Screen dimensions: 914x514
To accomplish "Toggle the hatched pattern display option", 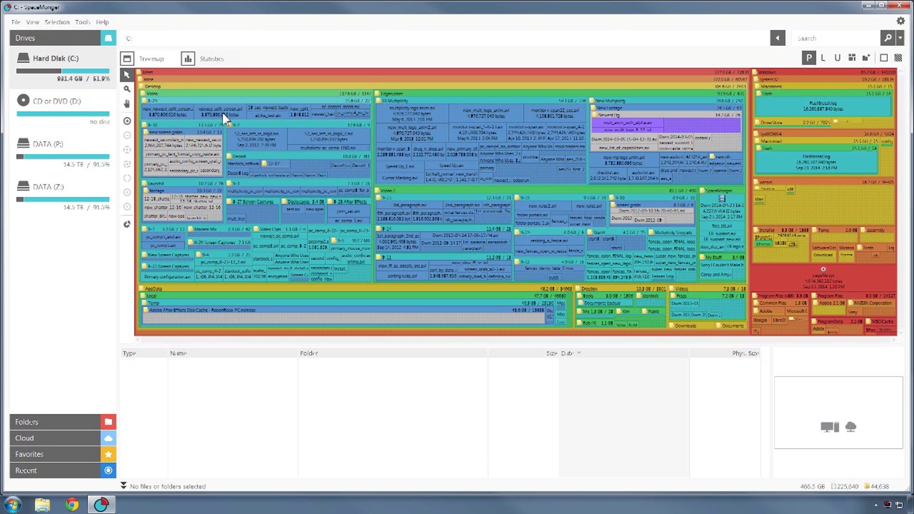I will pos(898,58).
